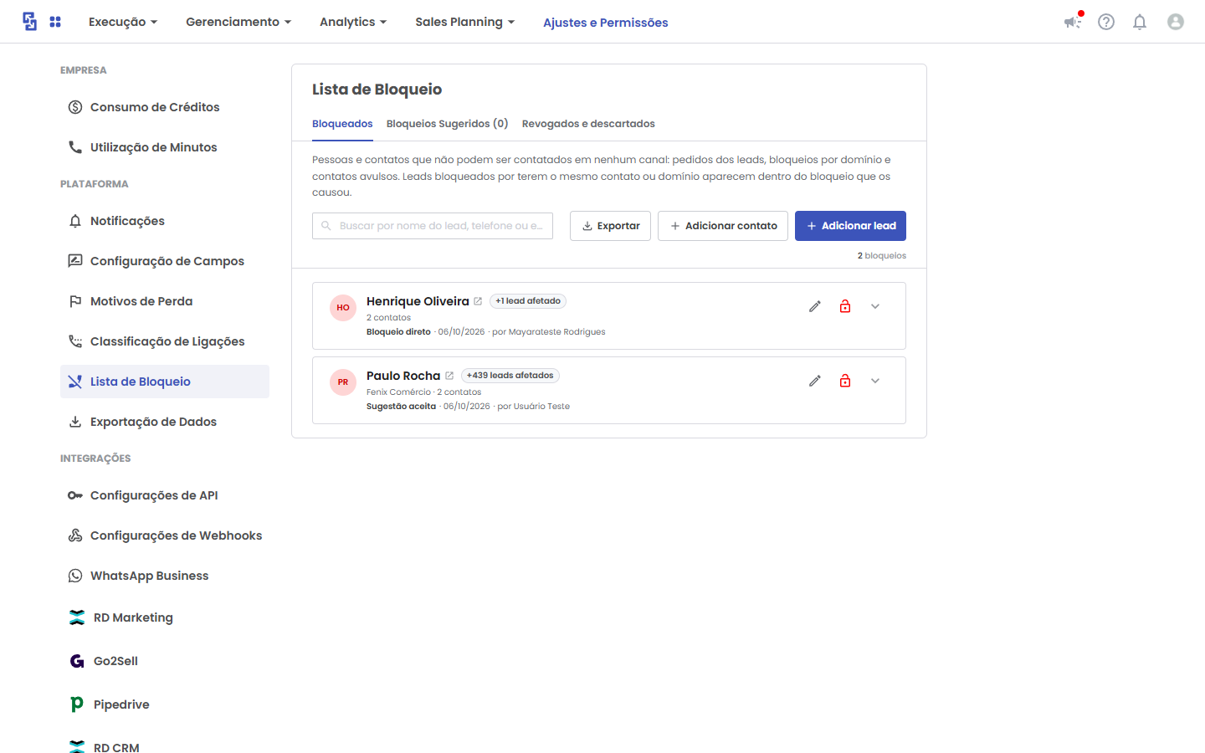Screen dimensions: 1205x753
Task: Open the Analytics dropdown menu
Action: click(353, 22)
